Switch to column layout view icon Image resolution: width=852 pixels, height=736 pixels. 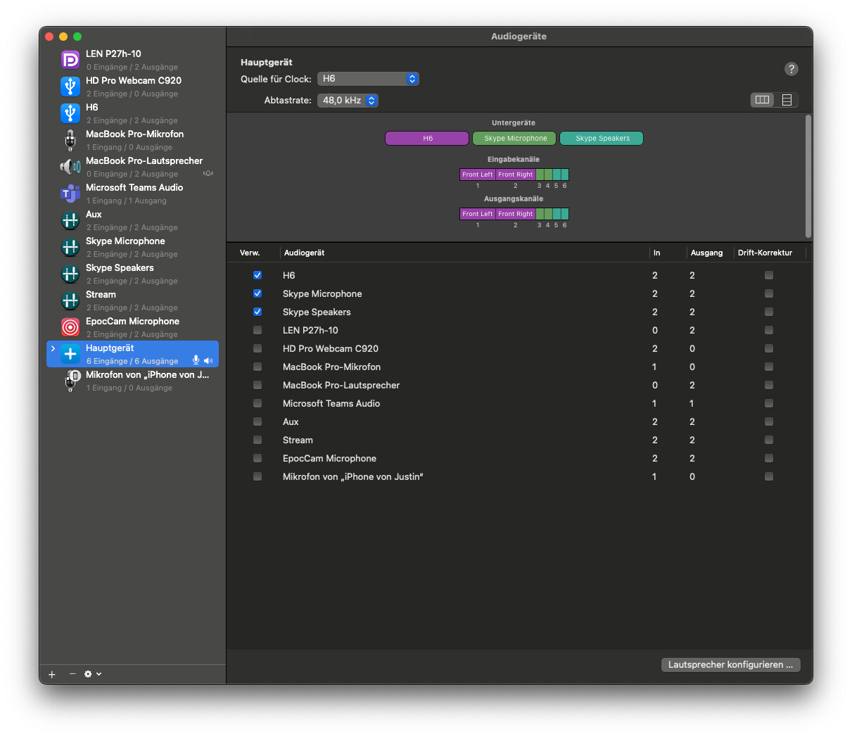pyautogui.click(x=763, y=100)
